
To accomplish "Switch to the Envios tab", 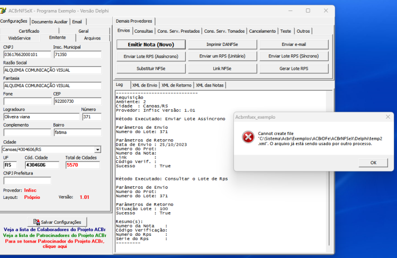I will tap(123, 31).
